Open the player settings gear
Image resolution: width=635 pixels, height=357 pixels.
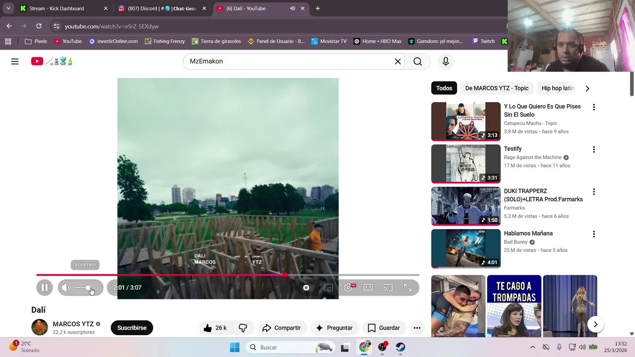[349, 288]
